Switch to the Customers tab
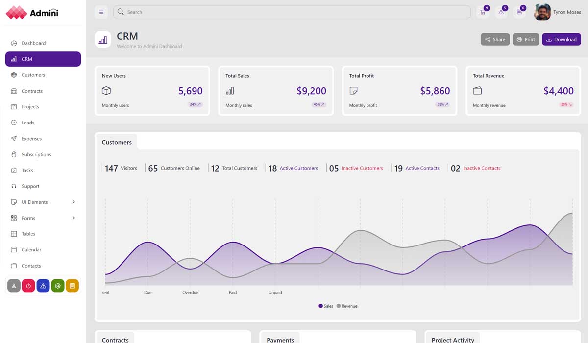Screen dimensions: 588x343 pyautogui.click(x=116, y=142)
